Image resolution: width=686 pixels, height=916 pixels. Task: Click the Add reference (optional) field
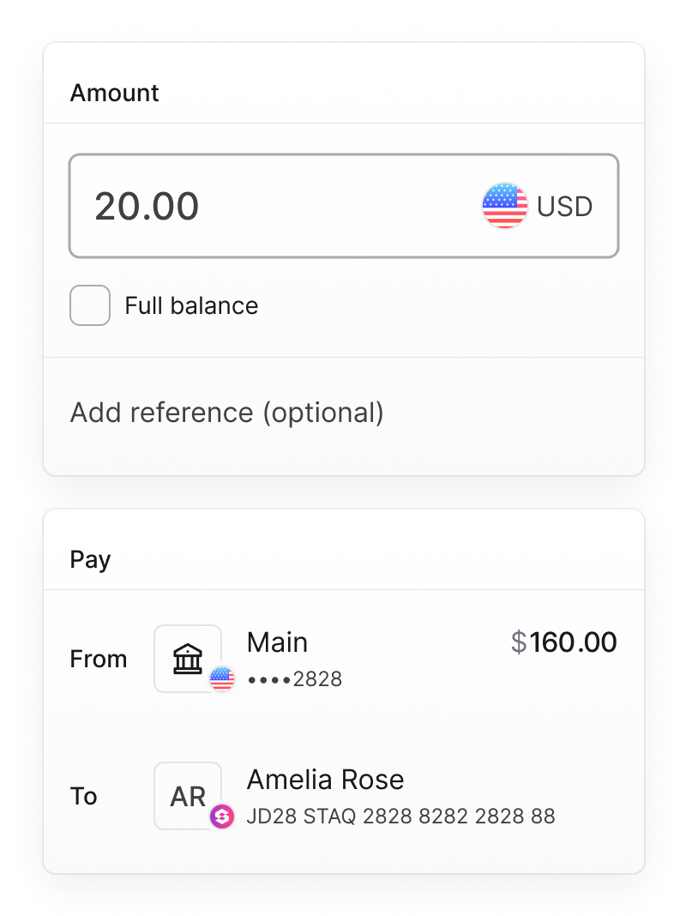tap(227, 413)
